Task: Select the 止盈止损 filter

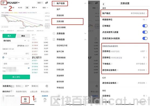Action: pyautogui.click(x=34, y=91)
